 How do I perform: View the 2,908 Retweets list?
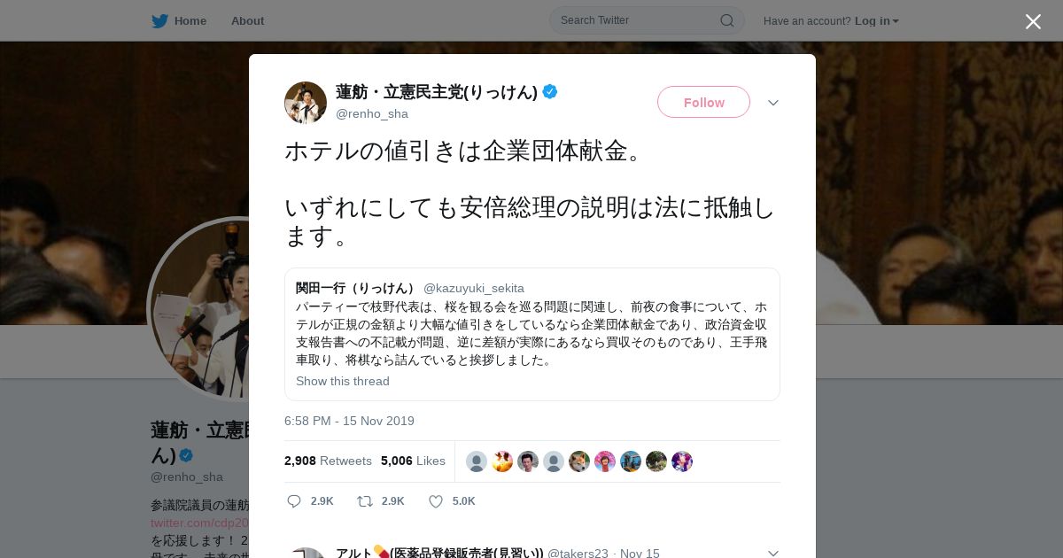point(328,461)
